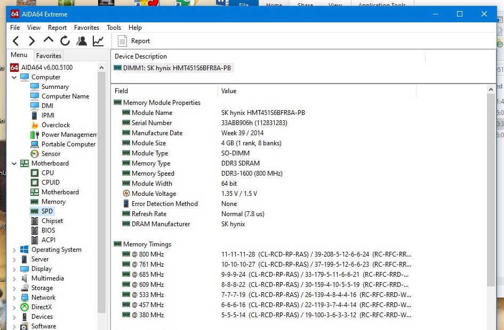
Task: Open the Favorites menu
Action: 86,28
